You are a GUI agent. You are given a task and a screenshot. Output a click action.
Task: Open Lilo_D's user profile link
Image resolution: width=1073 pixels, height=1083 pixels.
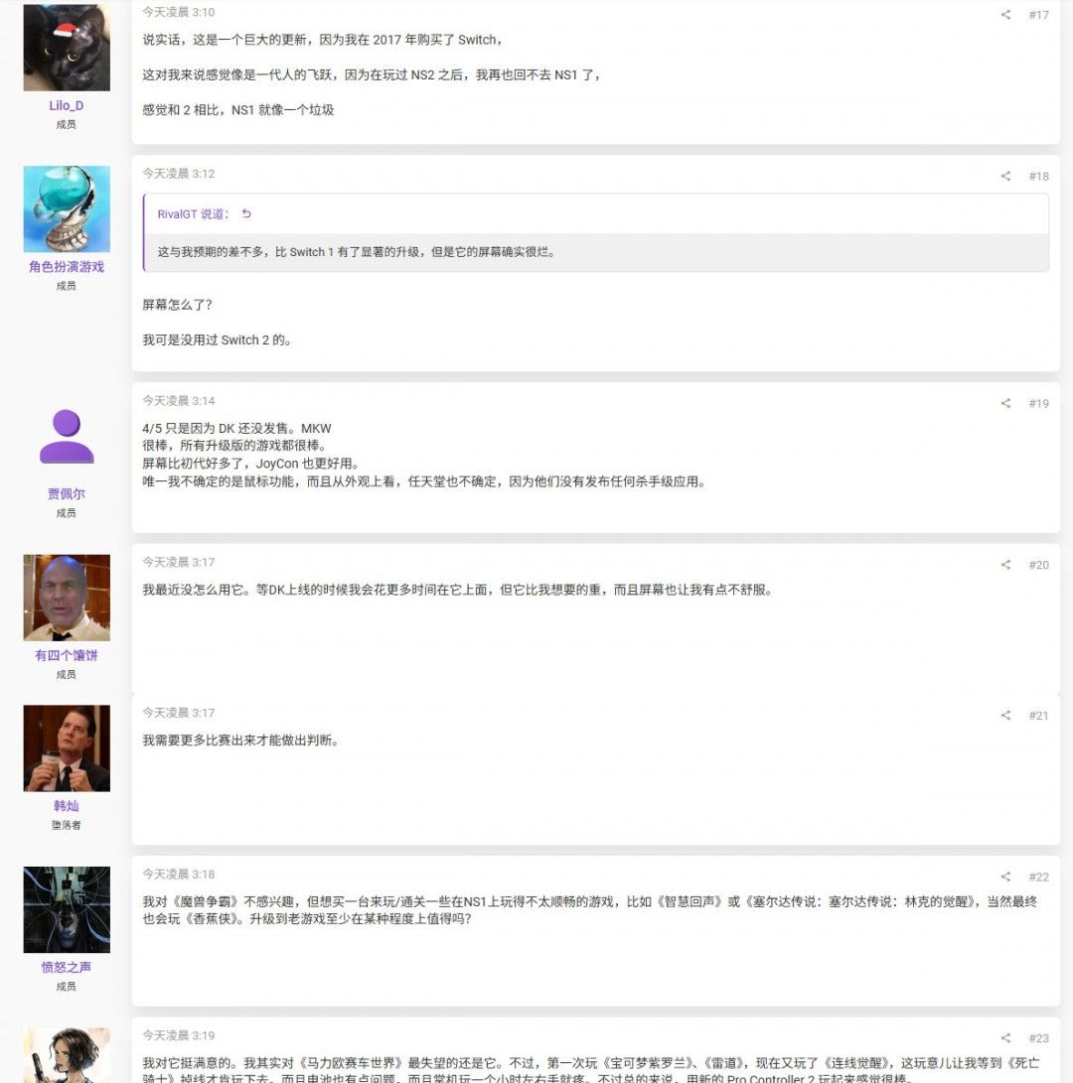click(x=67, y=105)
